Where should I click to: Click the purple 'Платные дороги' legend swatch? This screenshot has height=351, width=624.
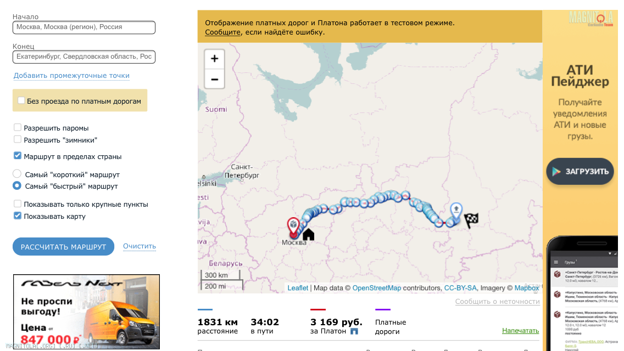(x=383, y=309)
